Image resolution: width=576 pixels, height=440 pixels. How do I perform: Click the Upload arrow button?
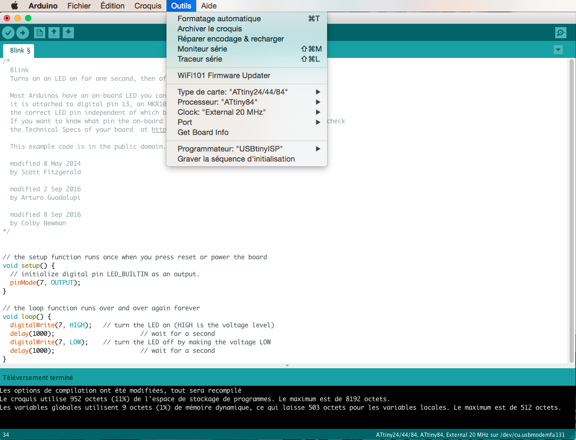pos(22,33)
